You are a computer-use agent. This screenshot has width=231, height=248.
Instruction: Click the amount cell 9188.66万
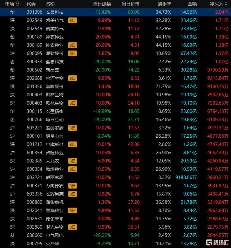(x=186, y=177)
